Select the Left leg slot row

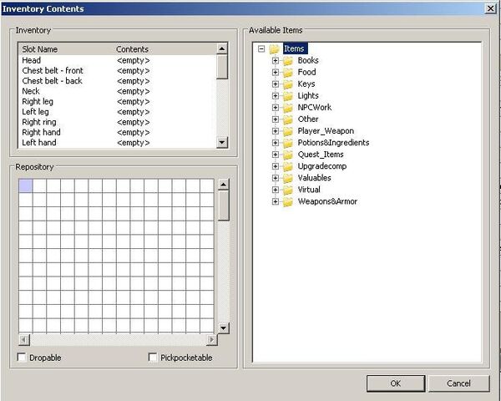pyautogui.click(x=117, y=112)
